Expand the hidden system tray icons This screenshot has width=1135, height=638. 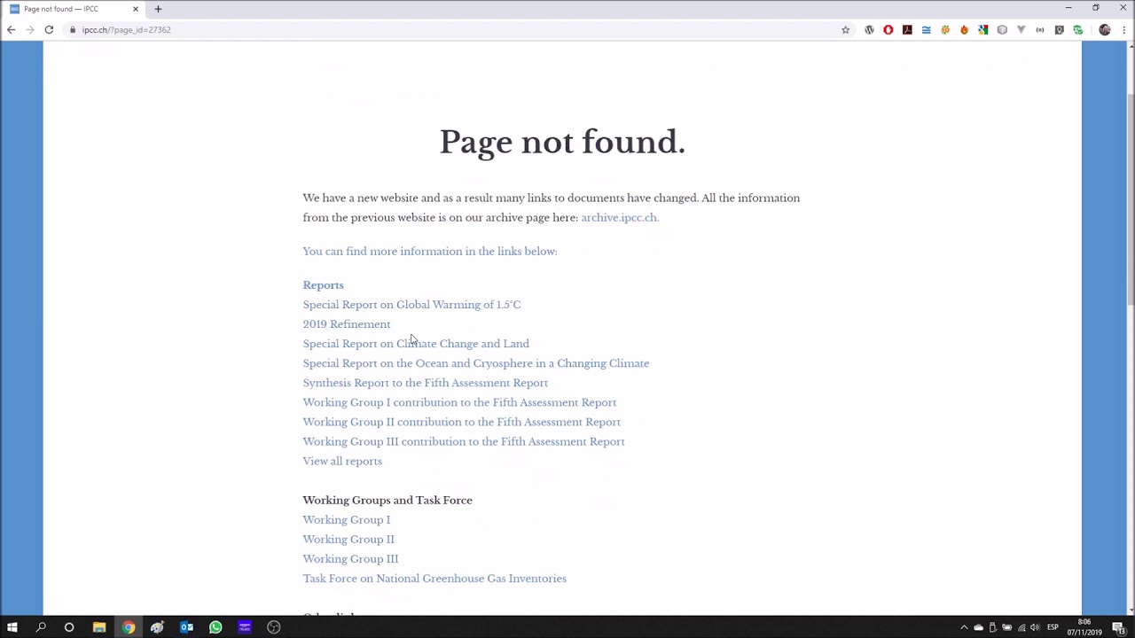point(964,628)
